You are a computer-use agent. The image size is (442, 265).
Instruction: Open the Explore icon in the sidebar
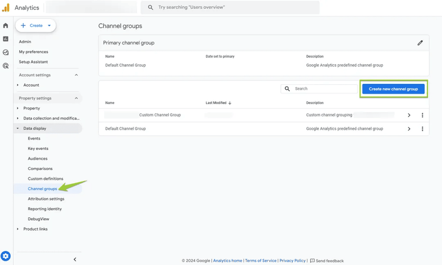(x=5, y=52)
